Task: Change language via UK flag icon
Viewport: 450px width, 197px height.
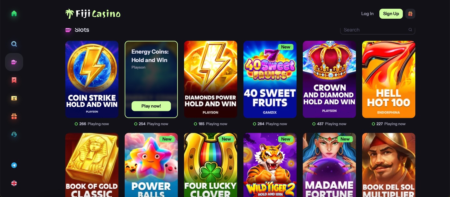Action: click(x=14, y=183)
